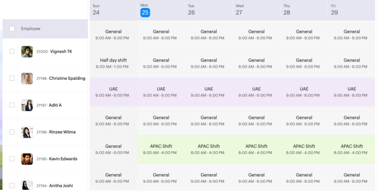379x193 pixels.
Task: Tick the checkbox beside Aditi A
Action: coord(12,105)
